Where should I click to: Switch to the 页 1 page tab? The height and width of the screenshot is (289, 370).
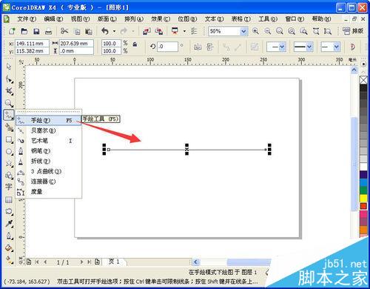tap(114, 262)
